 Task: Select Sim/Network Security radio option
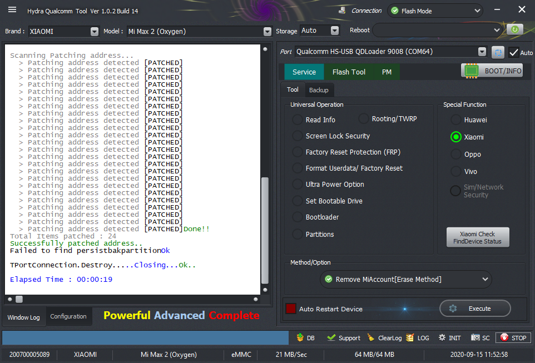click(455, 191)
